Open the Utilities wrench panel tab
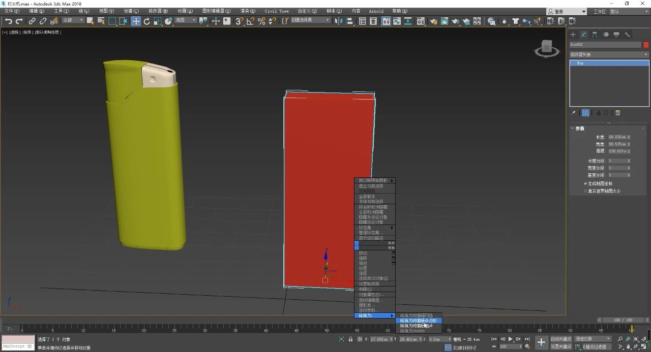Image resolution: width=651 pixels, height=352 pixels. (627, 35)
